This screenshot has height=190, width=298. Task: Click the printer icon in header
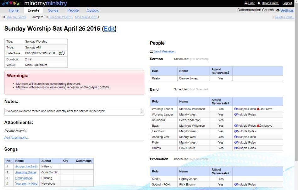tap(246, 3)
